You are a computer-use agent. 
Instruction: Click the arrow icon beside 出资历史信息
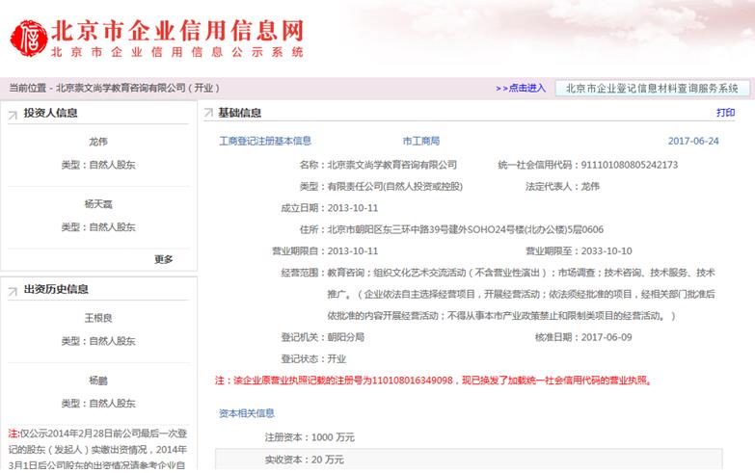pyautogui.click(x=13, y=291)
